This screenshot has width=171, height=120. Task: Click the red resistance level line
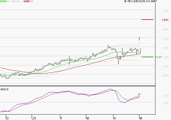pos(147,20)
